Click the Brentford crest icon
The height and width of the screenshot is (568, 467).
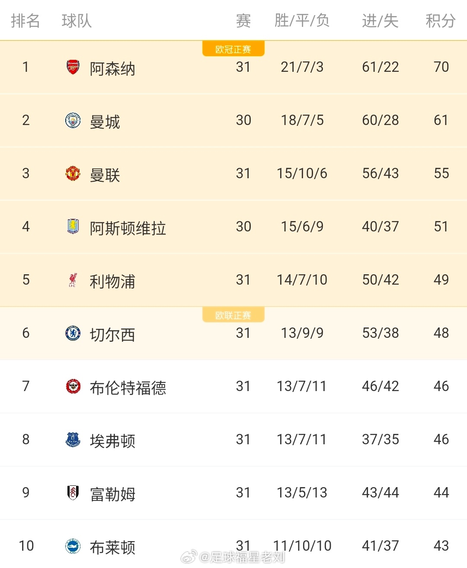tap(73, 386)
